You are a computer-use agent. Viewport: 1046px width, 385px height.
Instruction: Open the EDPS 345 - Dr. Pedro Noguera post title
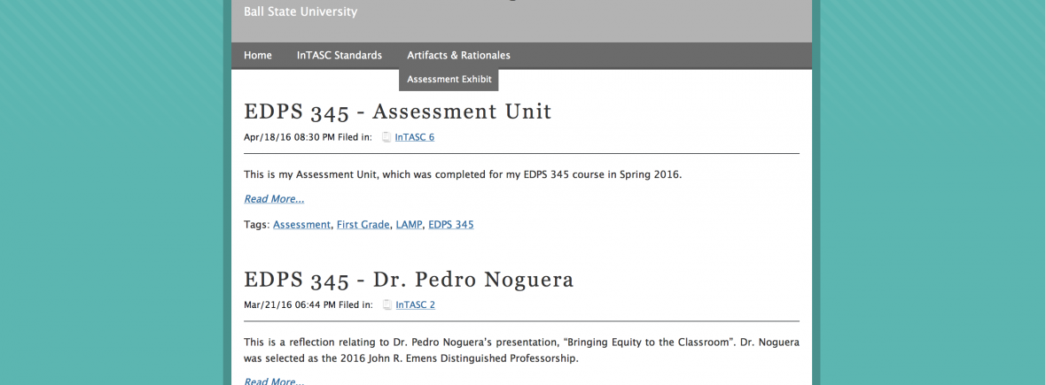409,280
